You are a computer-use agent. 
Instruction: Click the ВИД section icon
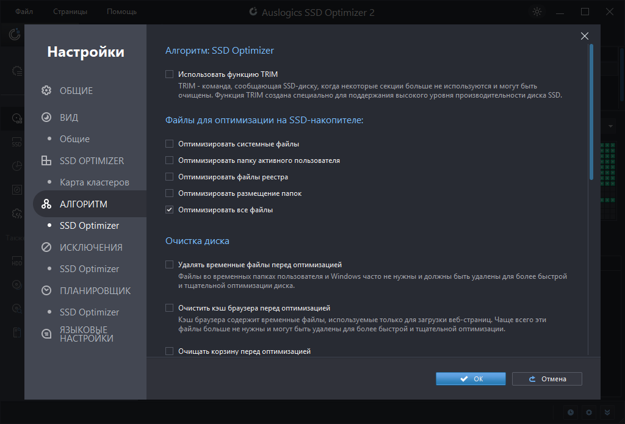point(46,117)
